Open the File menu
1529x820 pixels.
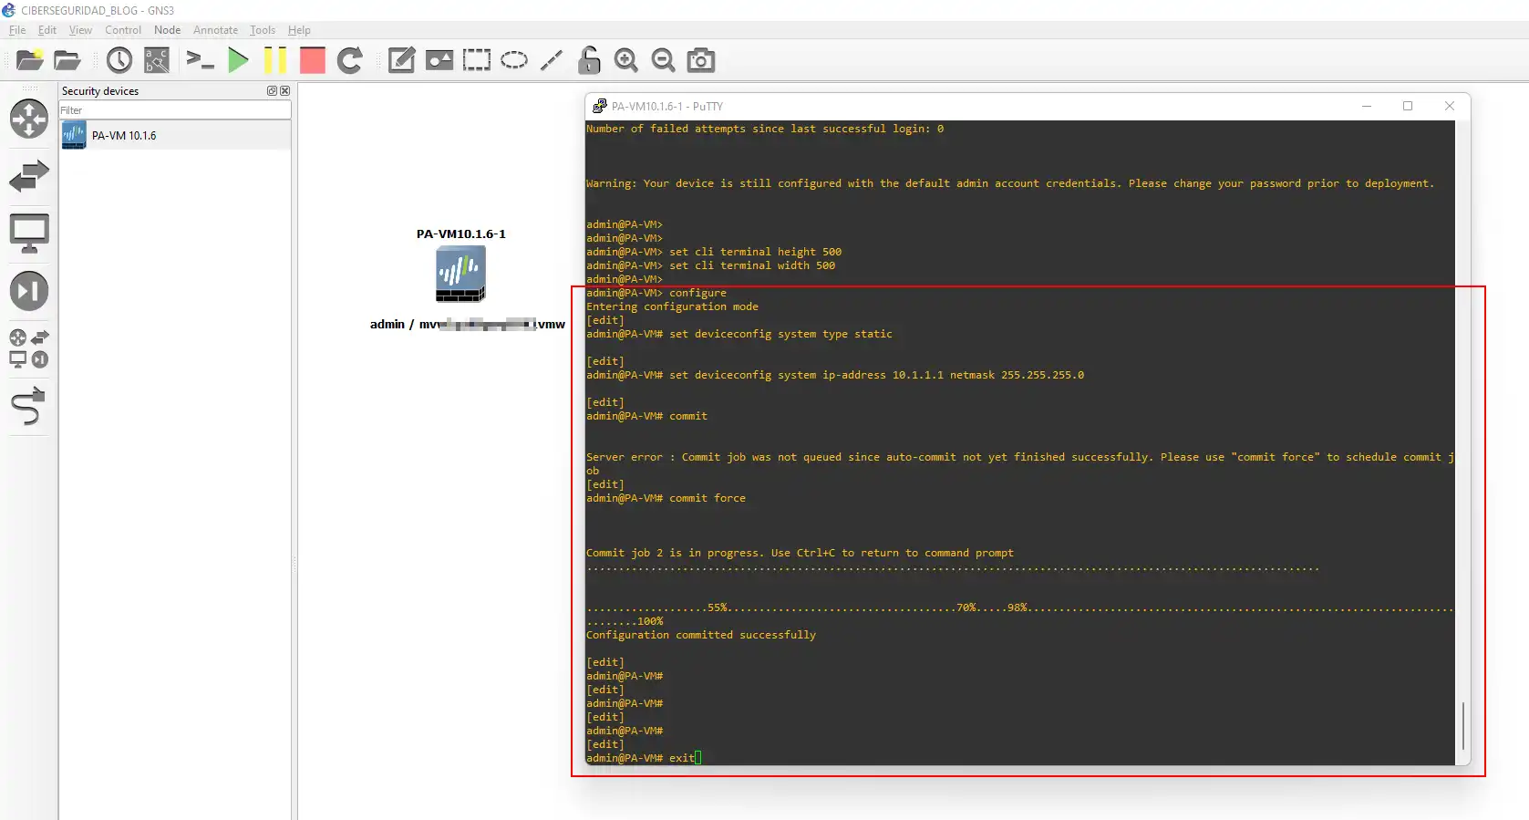(x=17, y=30)
